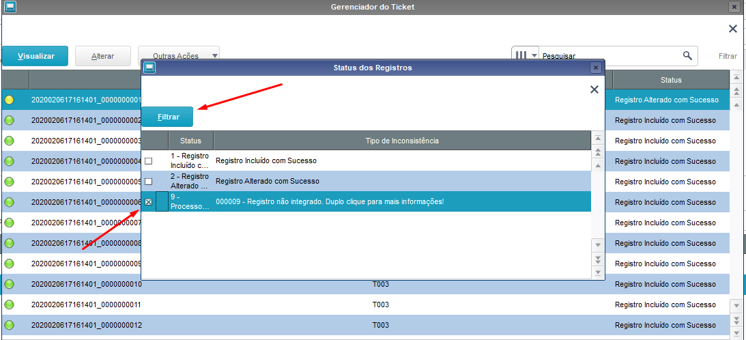
Task: Close the Status dos Registros inner X
Action: pos(594,89)
